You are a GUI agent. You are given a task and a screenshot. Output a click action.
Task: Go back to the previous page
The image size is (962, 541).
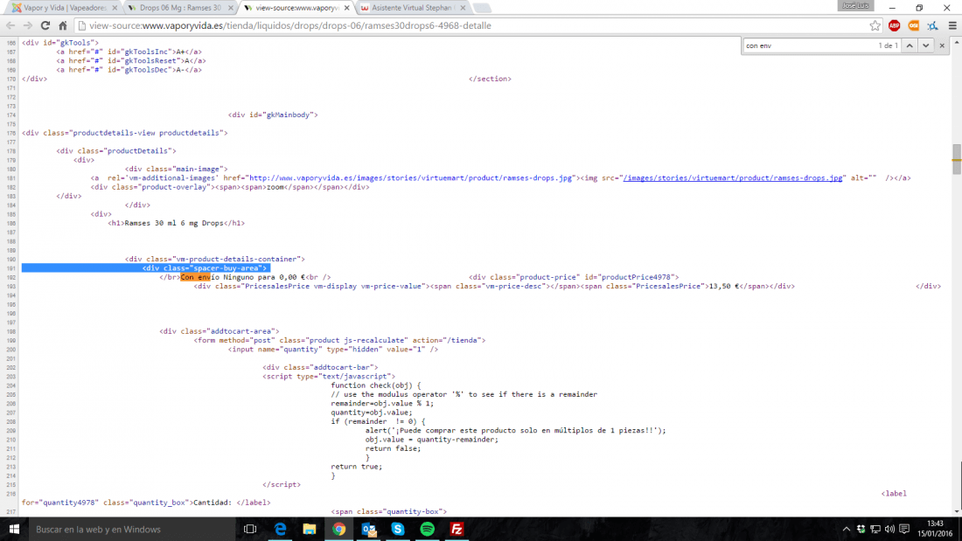point(10,25)
